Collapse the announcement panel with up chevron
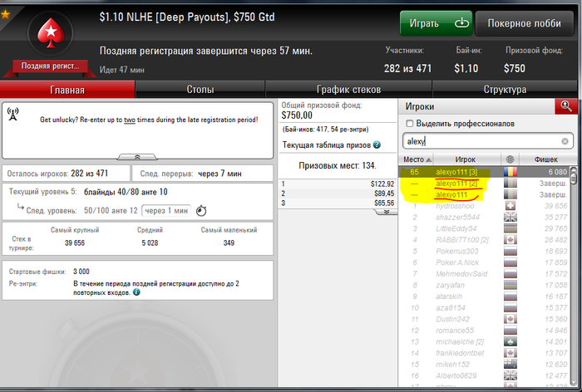Image resolution: width=582 pixels, height=392 pixels. click(x=137, y=157)
